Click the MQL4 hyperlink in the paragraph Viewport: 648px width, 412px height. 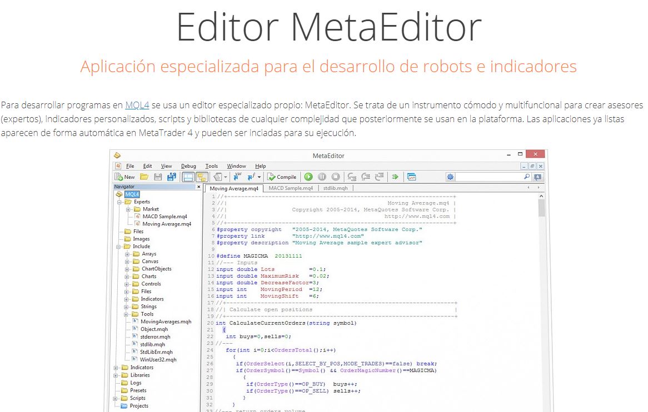coord(137,105)
